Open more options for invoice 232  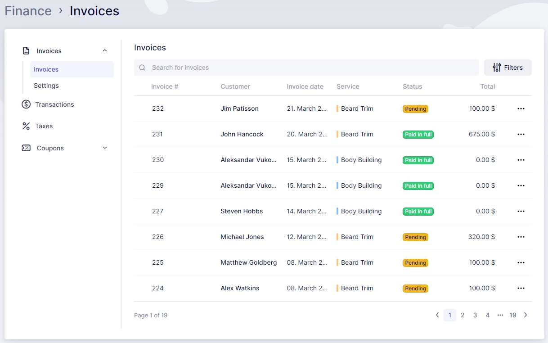pos(521,108)
